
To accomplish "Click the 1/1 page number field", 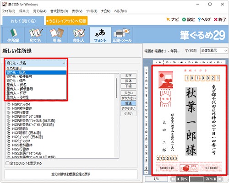I will 156,179.
